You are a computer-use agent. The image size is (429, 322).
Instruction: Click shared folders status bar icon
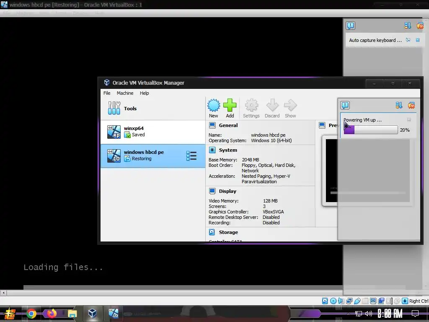pyautogui.click(x=365, y=301)
